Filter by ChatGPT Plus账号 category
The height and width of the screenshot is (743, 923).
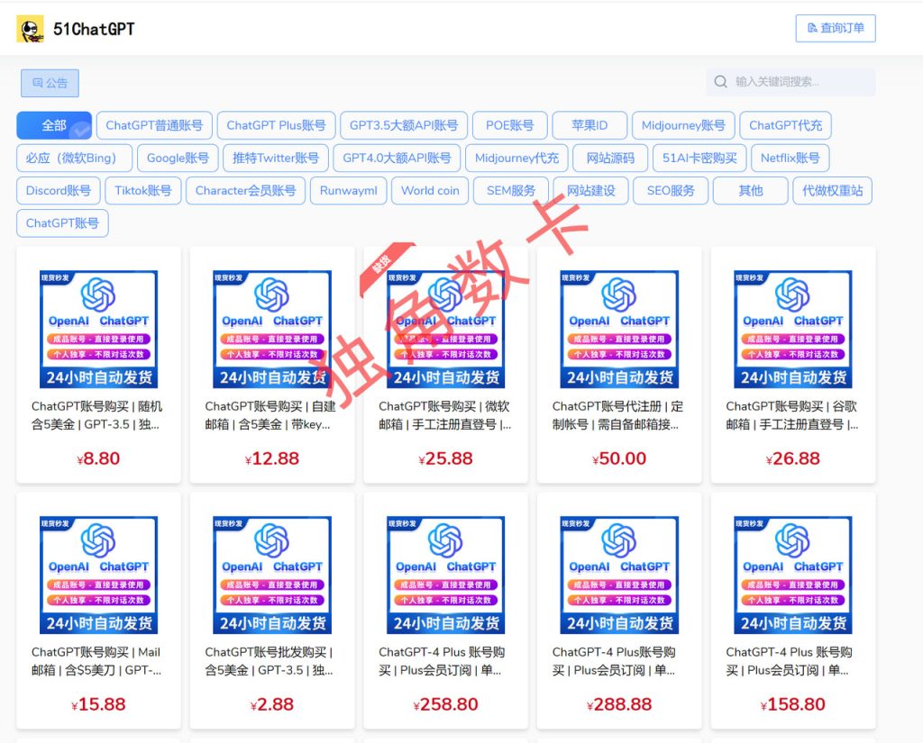click(276, 125)
